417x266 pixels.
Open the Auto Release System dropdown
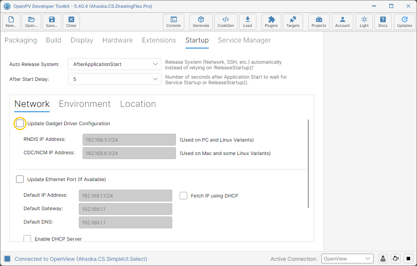(x=115, y=64)
